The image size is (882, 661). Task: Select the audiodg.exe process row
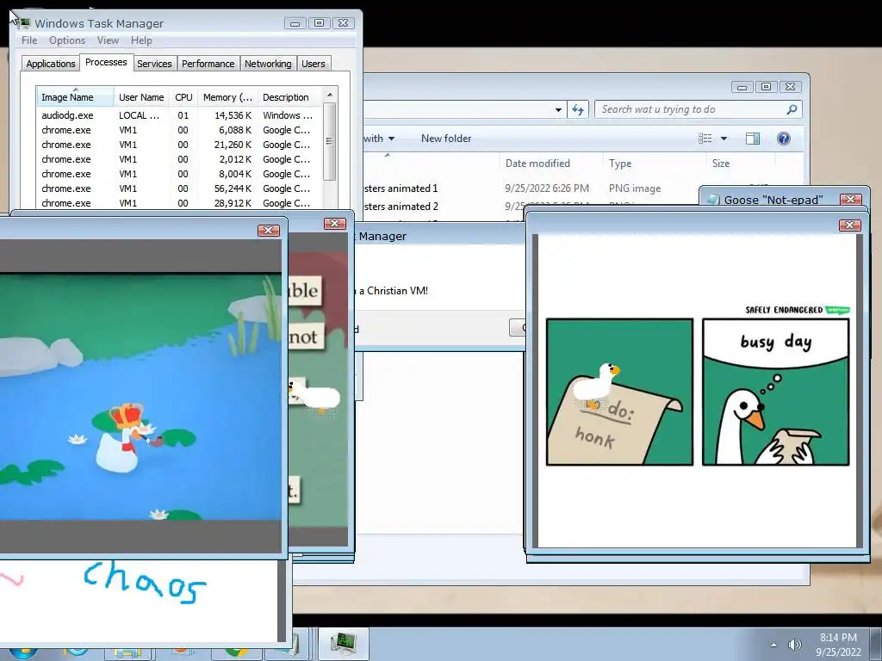(179, 115)
